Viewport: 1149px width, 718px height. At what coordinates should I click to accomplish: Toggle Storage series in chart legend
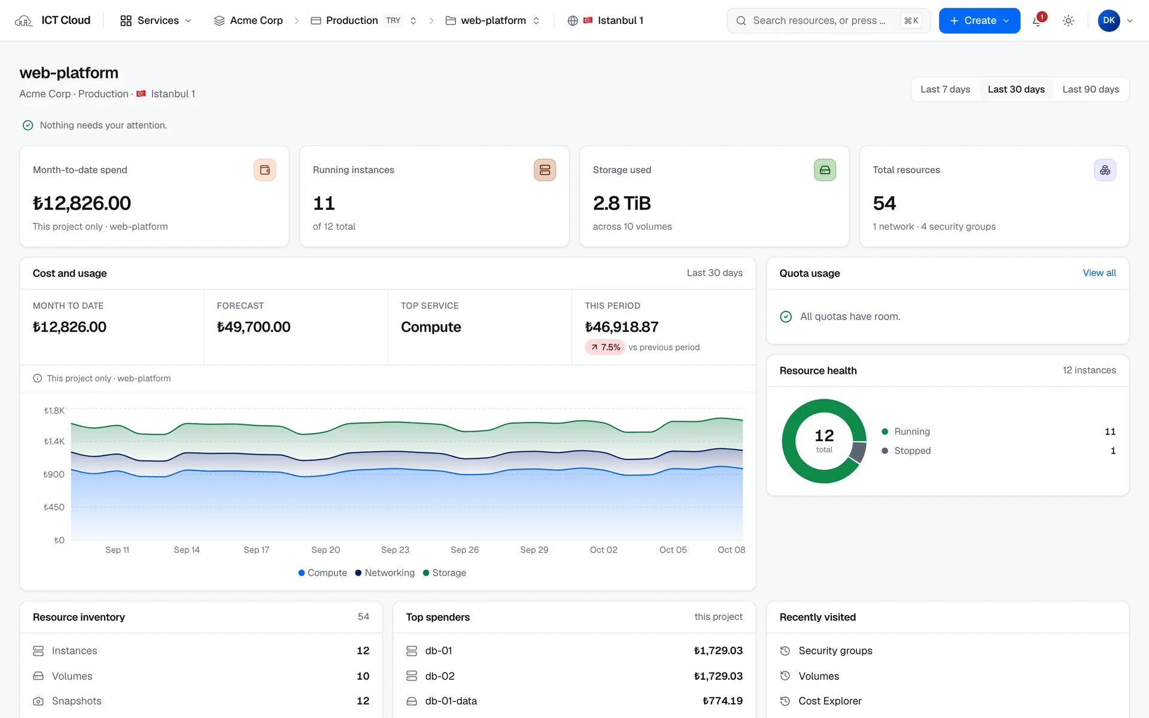[445, 573]
